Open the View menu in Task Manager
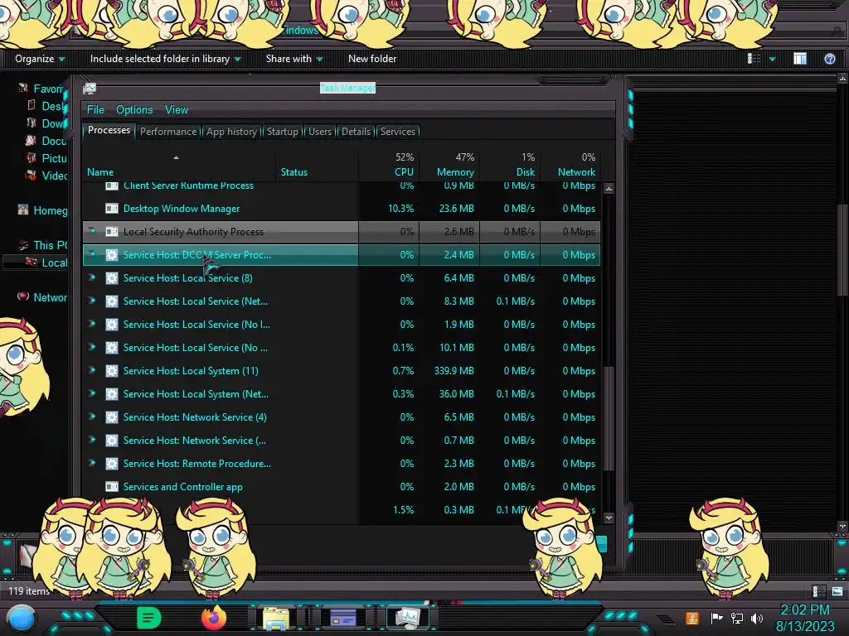849x636 pixels. tap(177, 110)
